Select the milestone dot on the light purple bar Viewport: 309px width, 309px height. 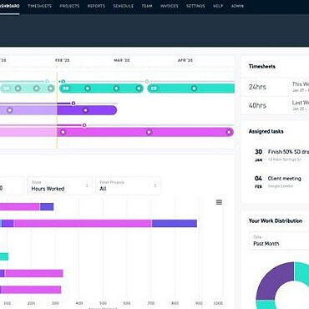pos(10,110)
